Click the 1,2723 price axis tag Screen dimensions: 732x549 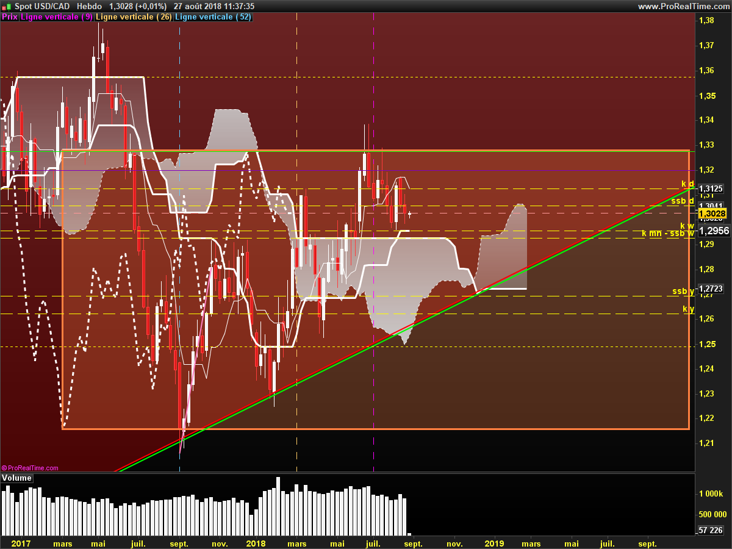click(711, 289)
